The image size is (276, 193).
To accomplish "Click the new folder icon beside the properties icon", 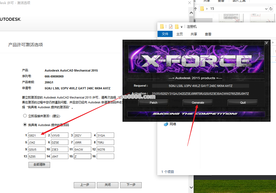I will 177,26.
